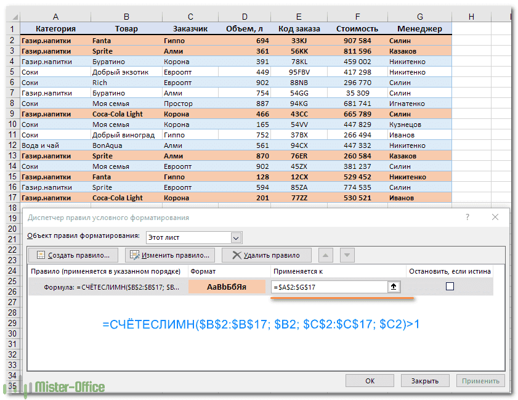Toggle the Stop If True checkbox

(450, 287)
